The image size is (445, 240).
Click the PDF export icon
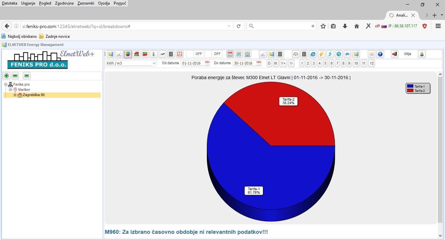(x=180, y=54)
